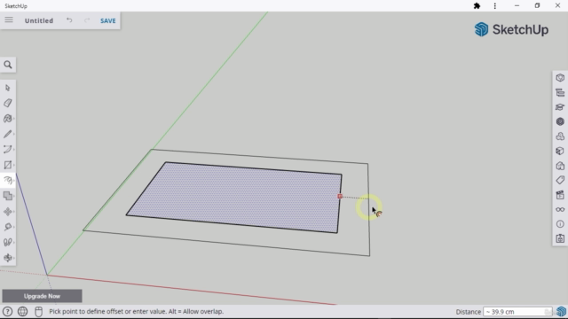Viewport: 568px width, 319px height.
Task: Activate the Paint bucket tool
Action: (8, 119)
